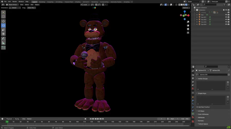Open the World properties tab
Image resolution: width=231 pixels, height=129 pixels.
tap(193, 88)
